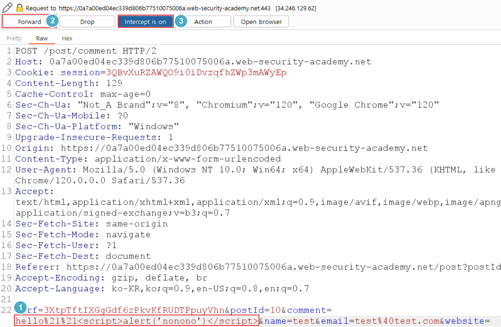Click the Sec-Ch-Ua header line

point(227,105)
